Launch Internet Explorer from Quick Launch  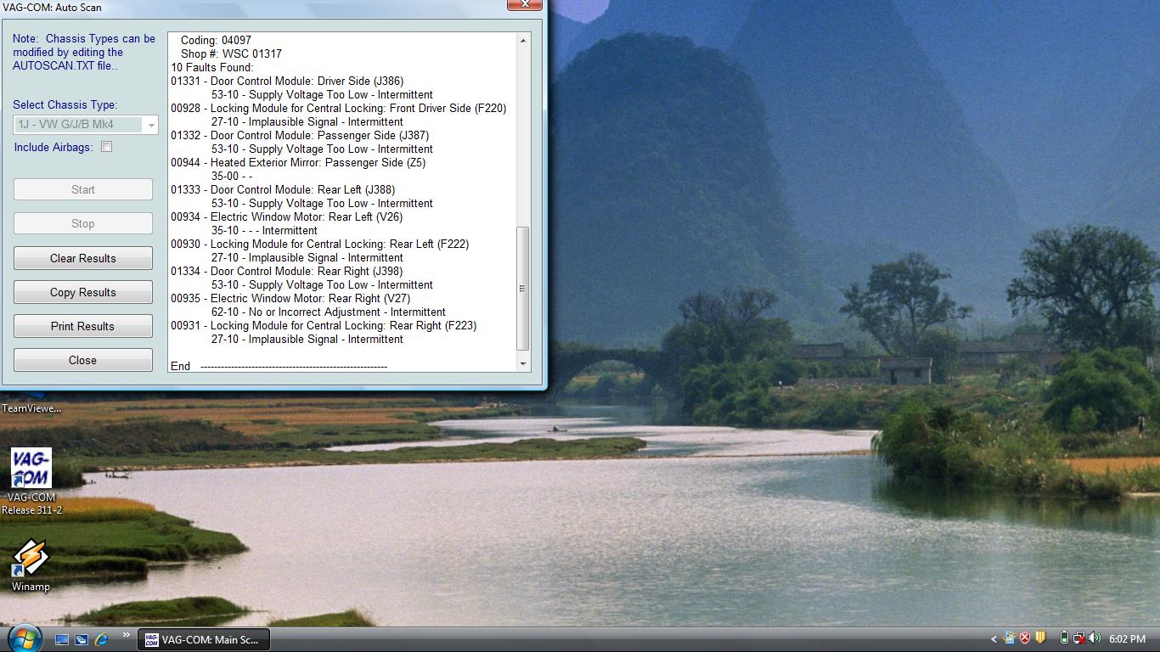pos(101,638)
